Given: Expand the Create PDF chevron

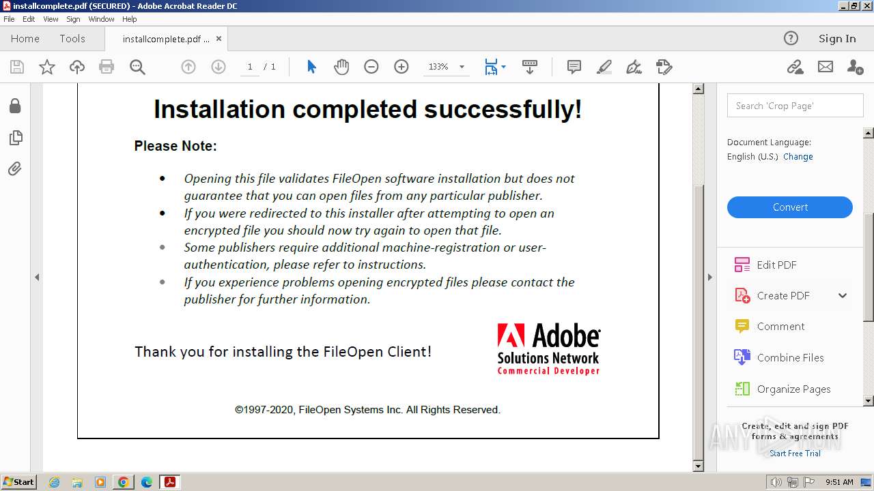Looking at the screenshot, I should pyautogui.click(x=843, y=295).
